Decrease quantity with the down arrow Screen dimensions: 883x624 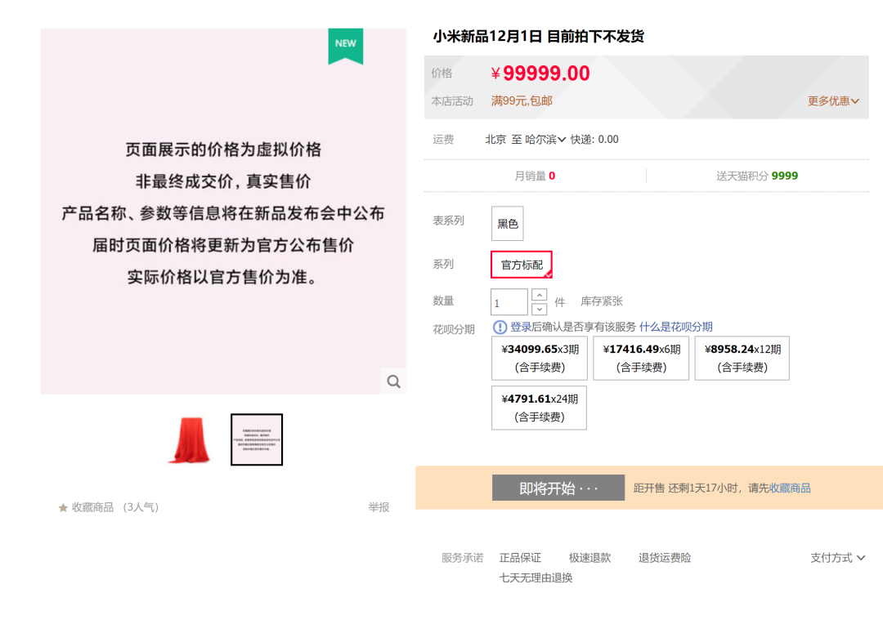click(x=539, y=309)
